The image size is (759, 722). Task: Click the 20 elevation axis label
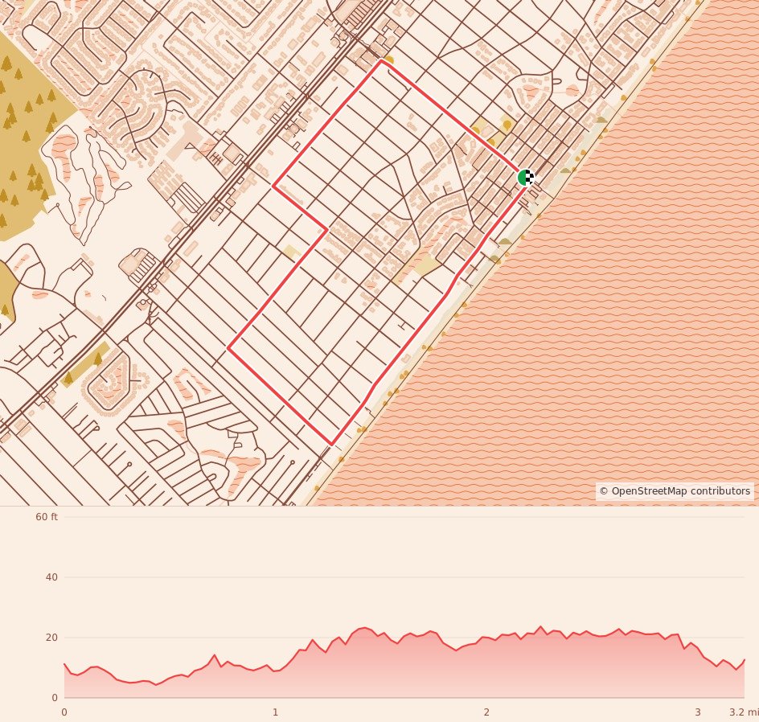(x=51, y=638)
